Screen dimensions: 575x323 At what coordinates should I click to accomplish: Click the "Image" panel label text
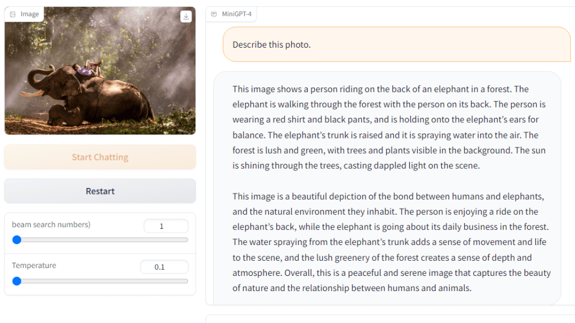30,14
